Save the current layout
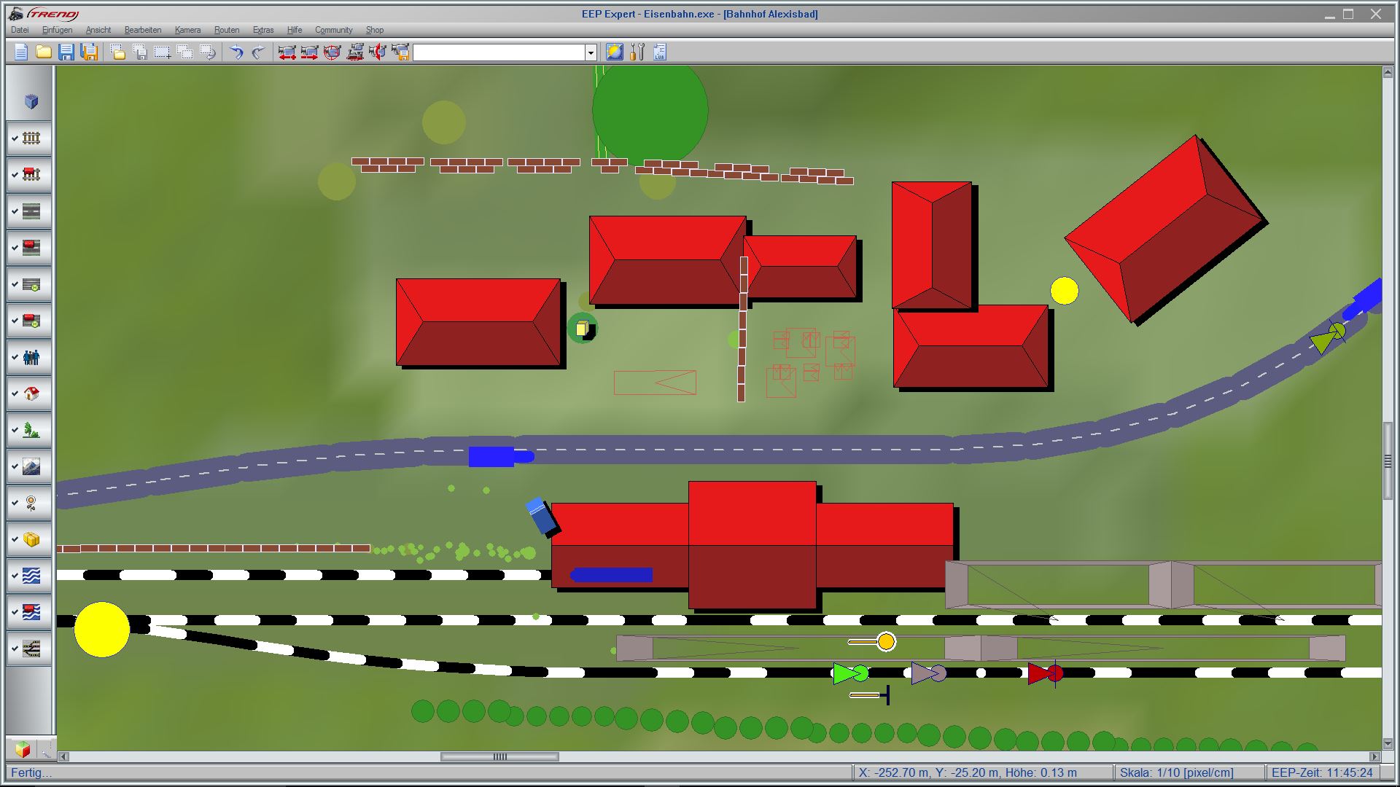The image size is (1400, 787). (67, 52)
